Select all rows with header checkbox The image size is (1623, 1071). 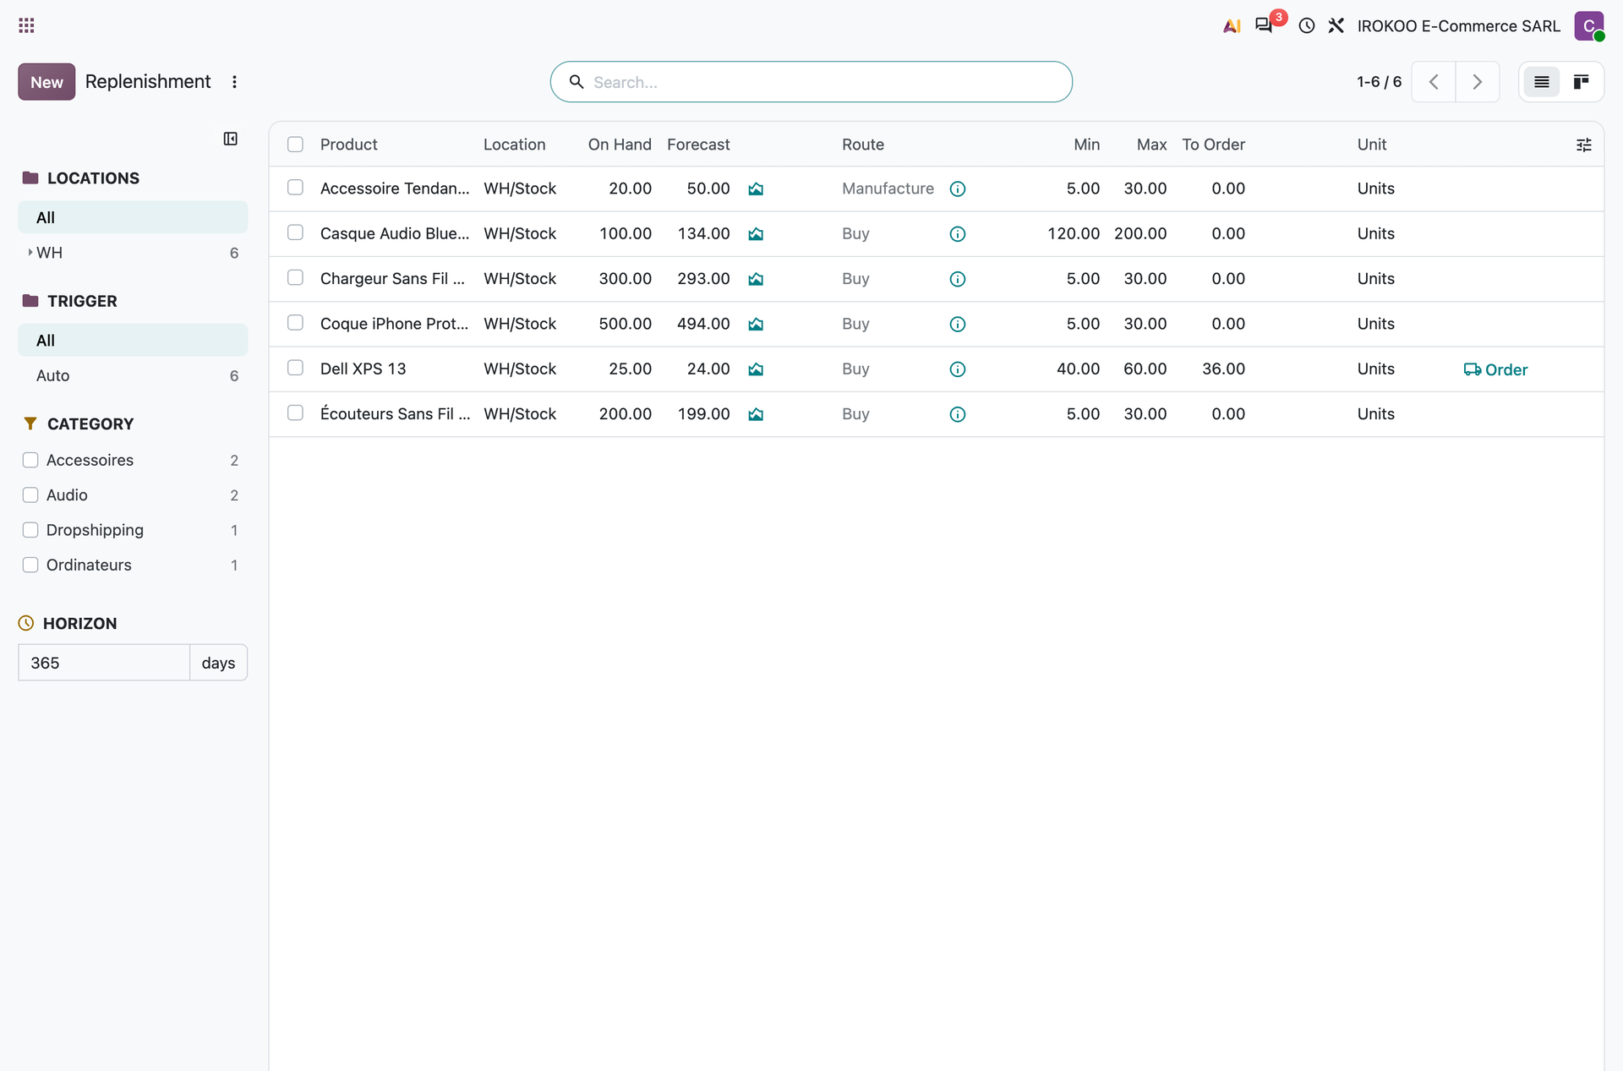(295, 145)
